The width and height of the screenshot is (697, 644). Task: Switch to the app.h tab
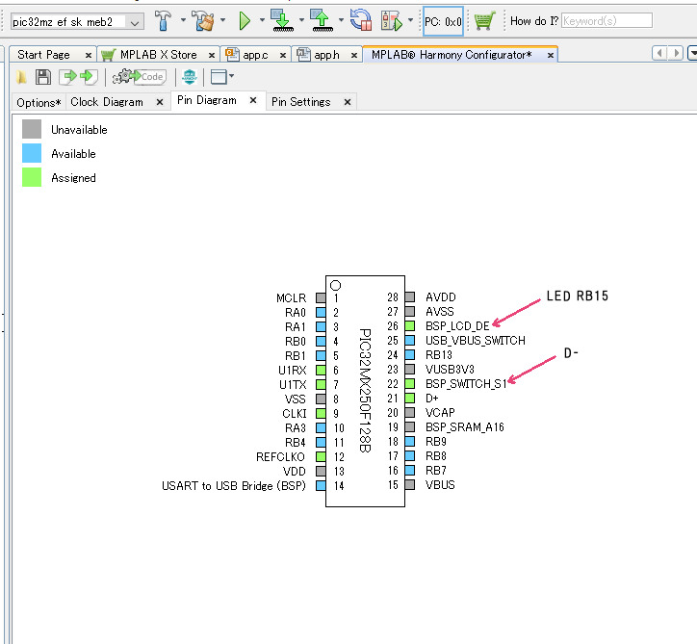pyautogui.click(x=326, y=55)
